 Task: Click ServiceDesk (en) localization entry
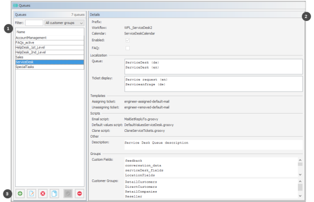[142, 68]
